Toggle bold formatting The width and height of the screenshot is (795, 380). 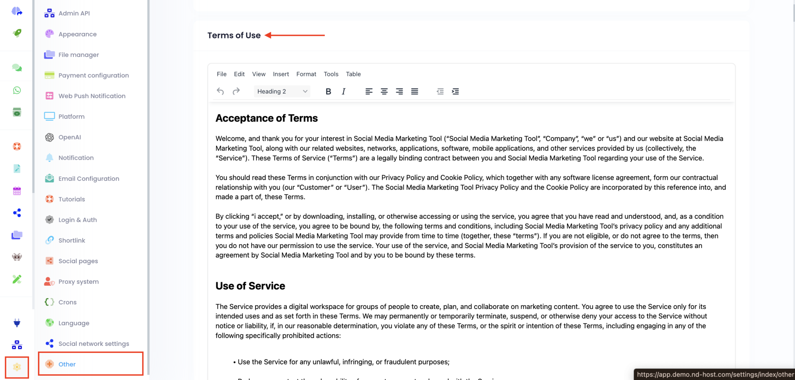328,92
